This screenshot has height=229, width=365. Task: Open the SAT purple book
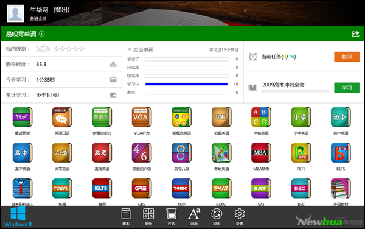point(261,188)
